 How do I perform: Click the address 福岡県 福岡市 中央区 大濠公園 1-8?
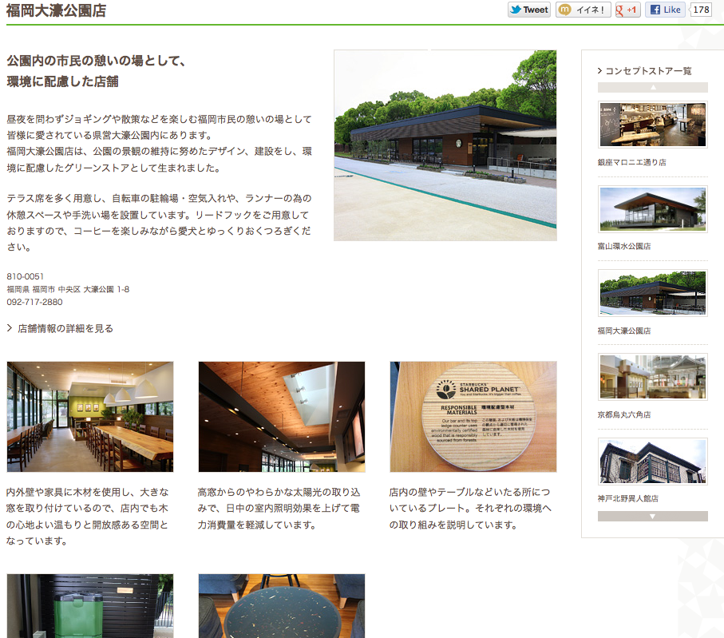pos(68,289)
